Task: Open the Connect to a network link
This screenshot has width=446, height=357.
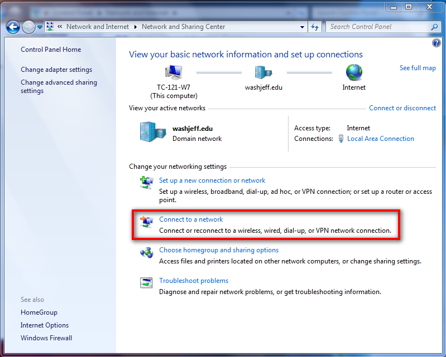Action: tap(191, 219)
